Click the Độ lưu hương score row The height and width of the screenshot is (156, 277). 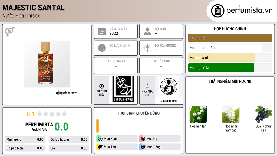click(x=69, y=139)
